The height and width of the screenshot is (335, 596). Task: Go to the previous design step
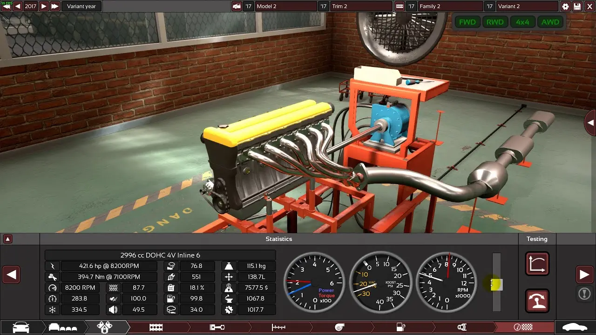tap(11, 275)
